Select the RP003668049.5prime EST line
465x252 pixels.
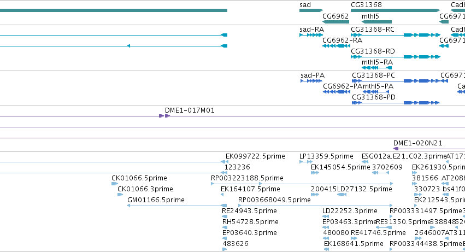(x=315, y=206)
